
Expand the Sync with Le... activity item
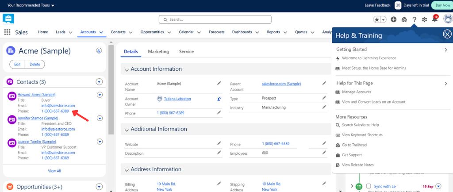click(352, 186)
